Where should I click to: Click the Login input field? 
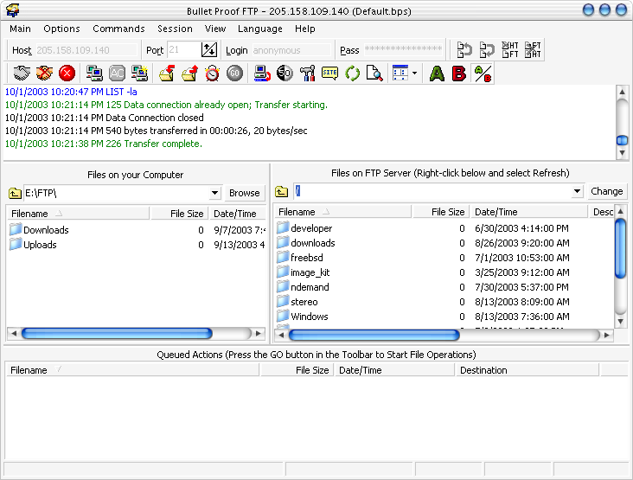point(291,50)
